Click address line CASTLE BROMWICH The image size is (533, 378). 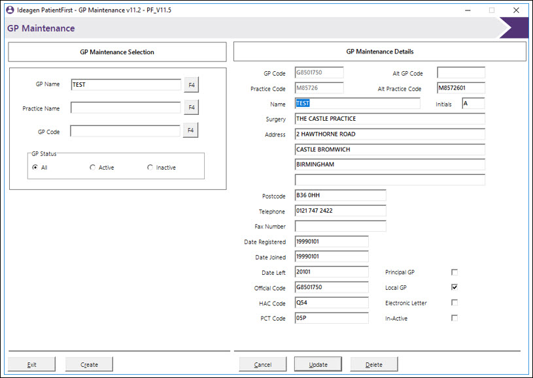pyautogui.click(x=390, y=150)
